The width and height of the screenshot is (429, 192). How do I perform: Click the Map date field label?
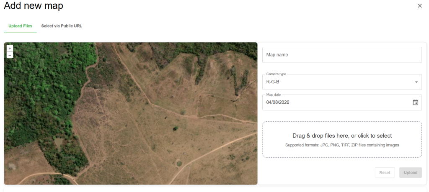274,95
